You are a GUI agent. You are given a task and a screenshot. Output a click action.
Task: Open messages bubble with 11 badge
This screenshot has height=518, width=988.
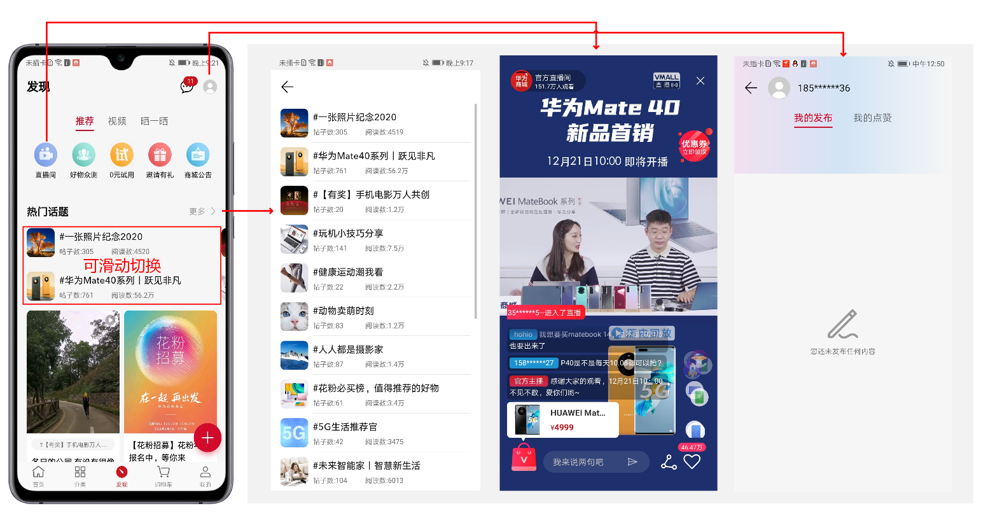[x=188, y=86]
